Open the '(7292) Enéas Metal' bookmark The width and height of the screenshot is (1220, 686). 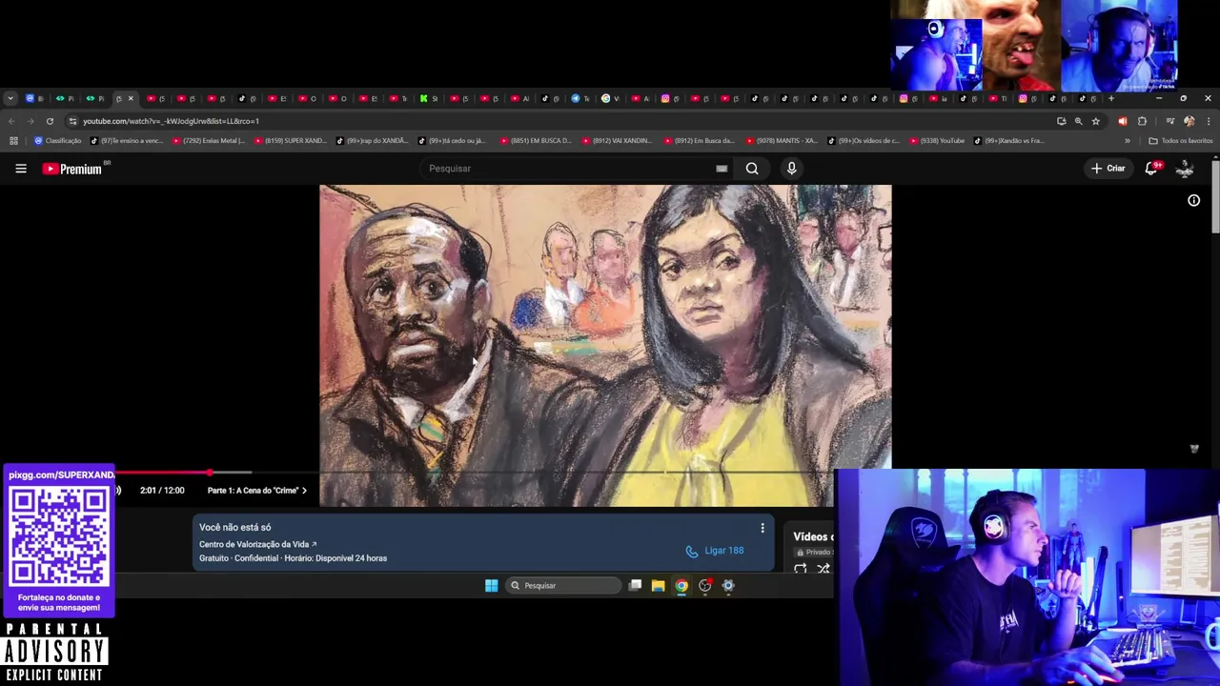tap(209, 141)
